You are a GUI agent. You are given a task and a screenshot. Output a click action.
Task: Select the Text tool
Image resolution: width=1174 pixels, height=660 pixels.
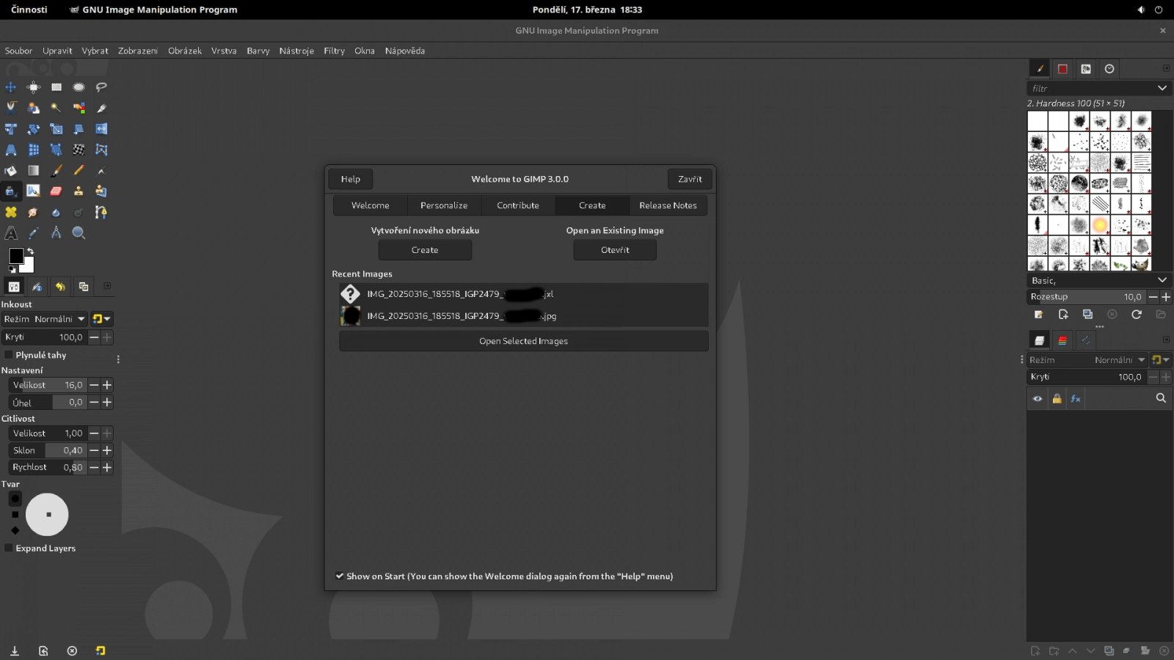pyautogui.click(x=11, y=233)
